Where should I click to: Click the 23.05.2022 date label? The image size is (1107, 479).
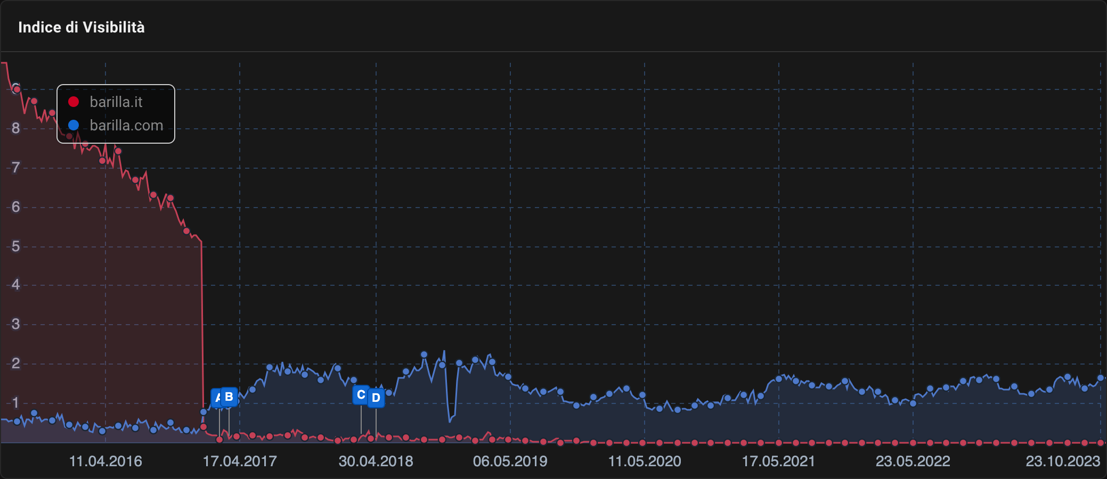coord(913,461)
